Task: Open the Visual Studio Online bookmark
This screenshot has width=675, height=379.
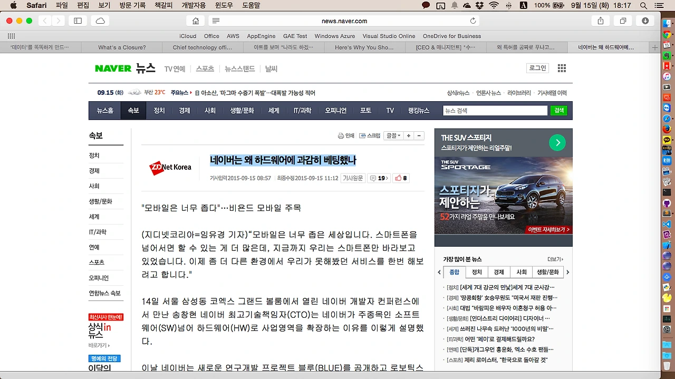Action: (389, 36)
